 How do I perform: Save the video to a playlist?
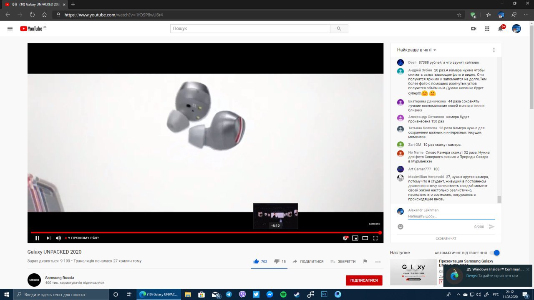343,261
